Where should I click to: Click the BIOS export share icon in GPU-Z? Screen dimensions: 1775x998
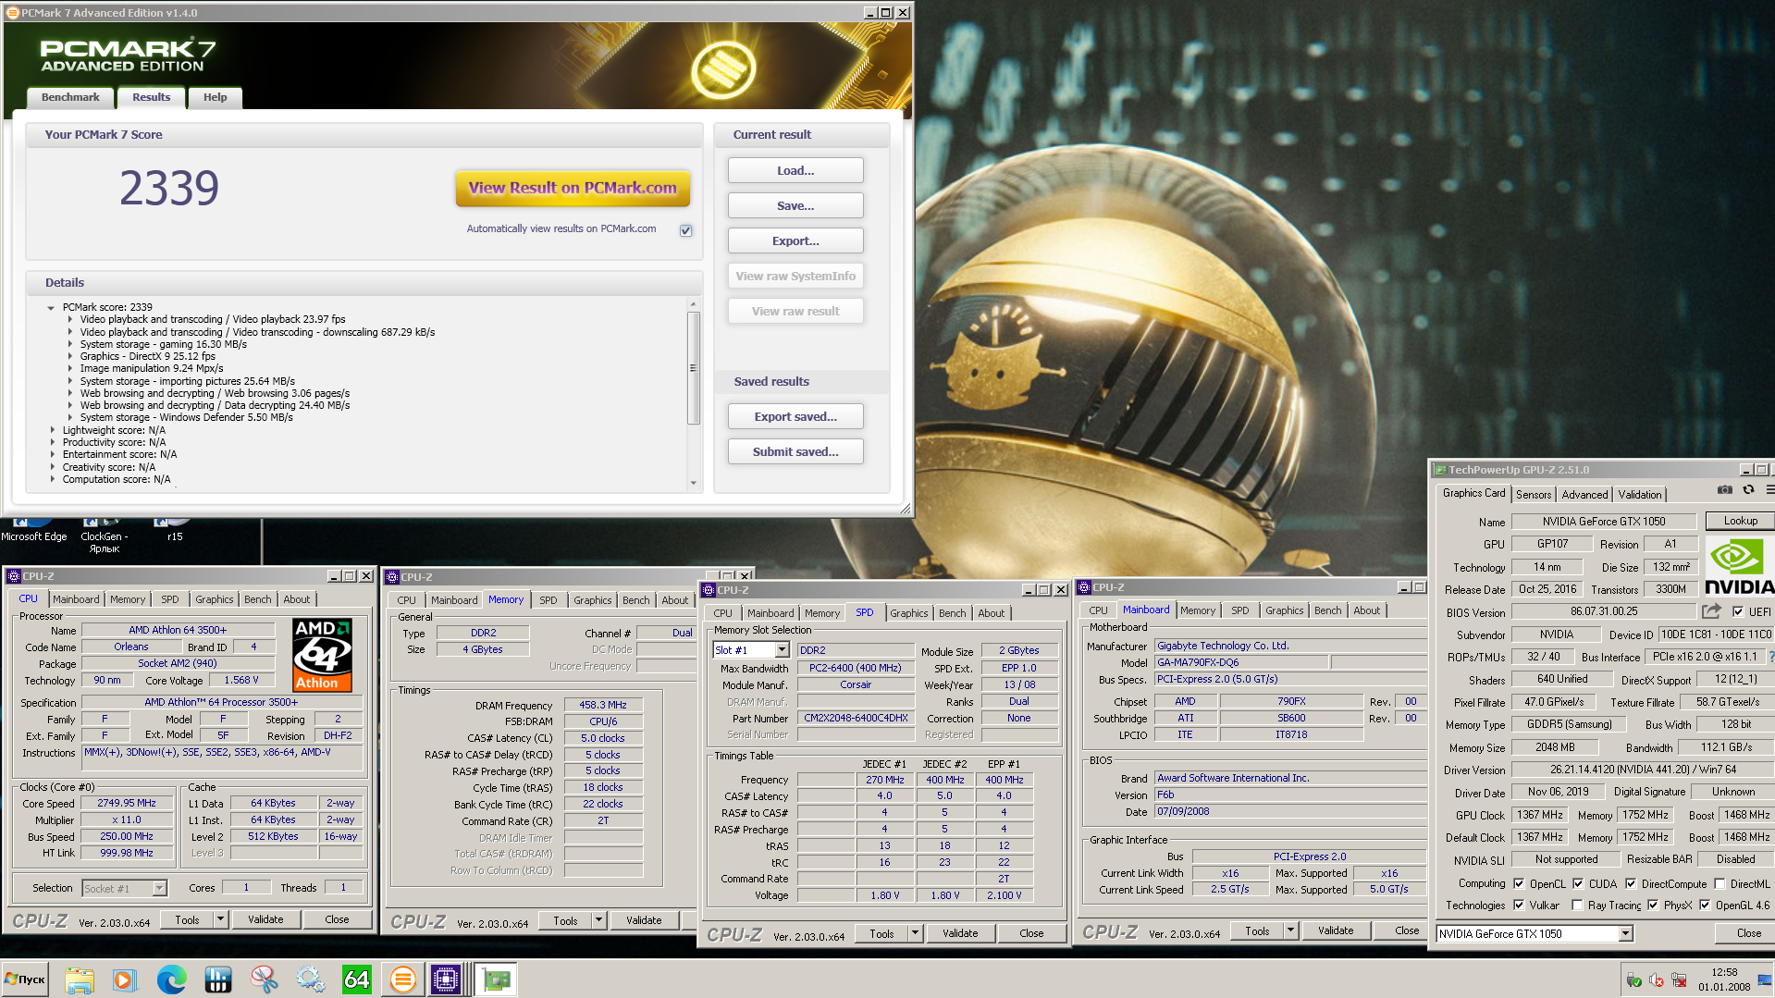click(x=1711, y=611)
